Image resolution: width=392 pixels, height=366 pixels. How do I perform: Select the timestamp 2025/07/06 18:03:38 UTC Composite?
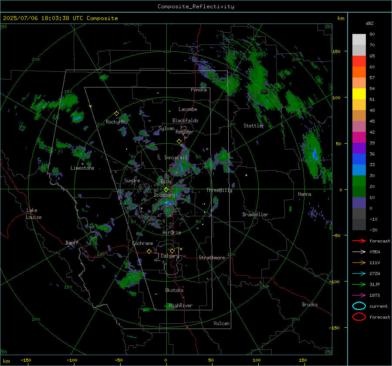coord(60,18)
